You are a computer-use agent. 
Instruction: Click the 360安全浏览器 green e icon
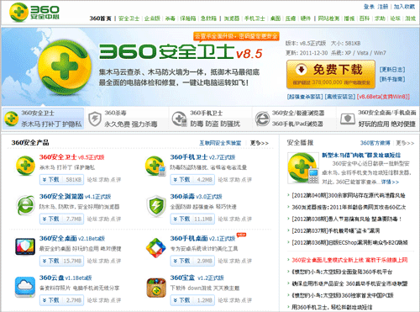(25, 205)
